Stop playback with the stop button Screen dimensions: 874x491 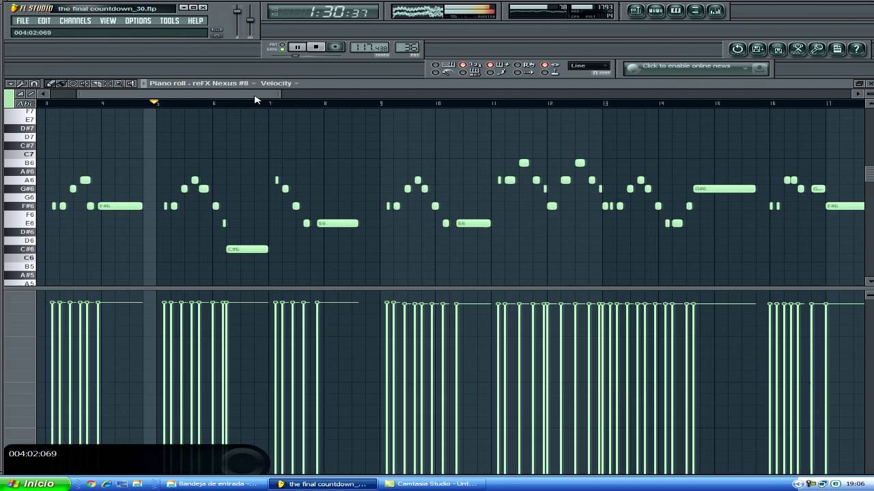coord(315,47)
